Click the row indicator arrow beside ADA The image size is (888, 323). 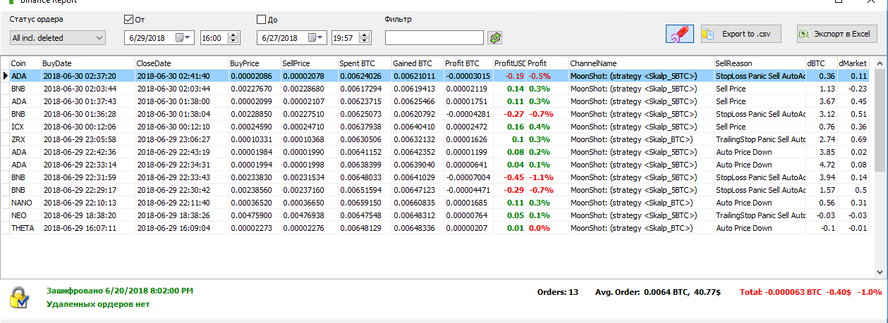6,76
